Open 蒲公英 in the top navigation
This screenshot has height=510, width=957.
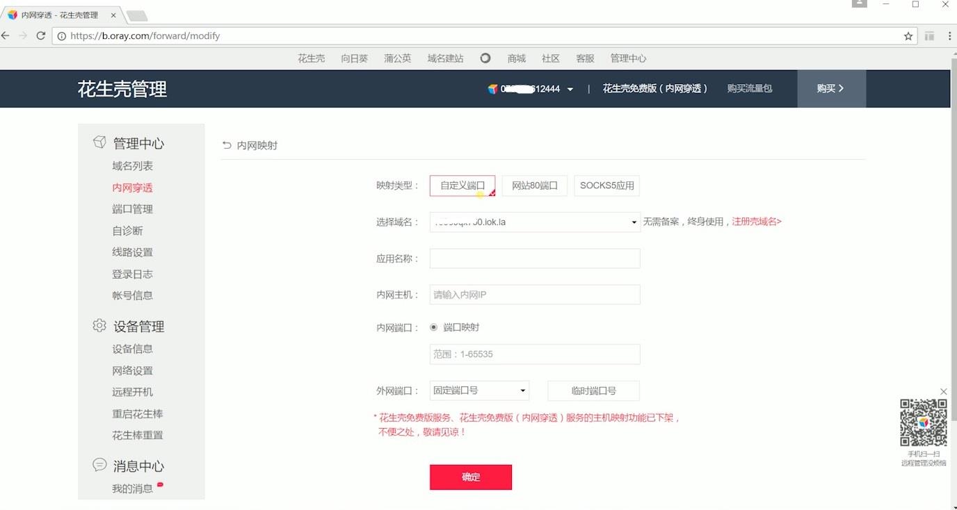398,58
